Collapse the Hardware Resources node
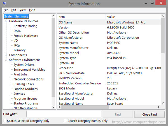168x126 pixels. [x=6, y=21]
